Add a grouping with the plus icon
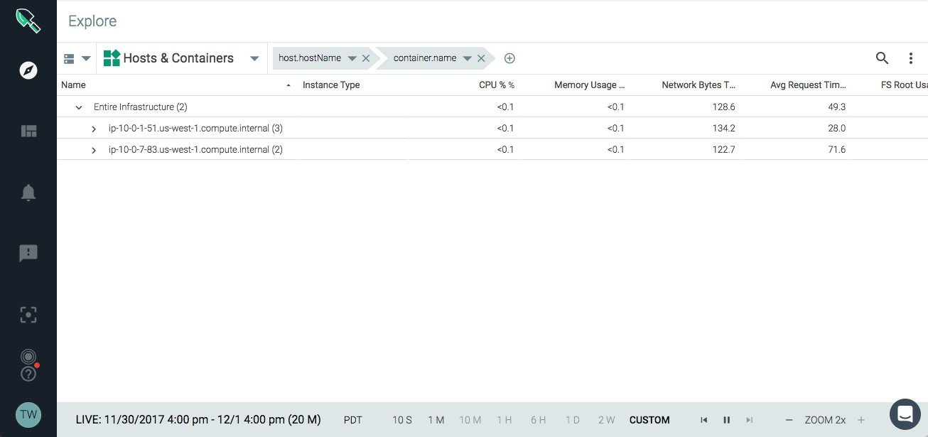The width and height of the screenshot is (928, 437). (509, 58)
